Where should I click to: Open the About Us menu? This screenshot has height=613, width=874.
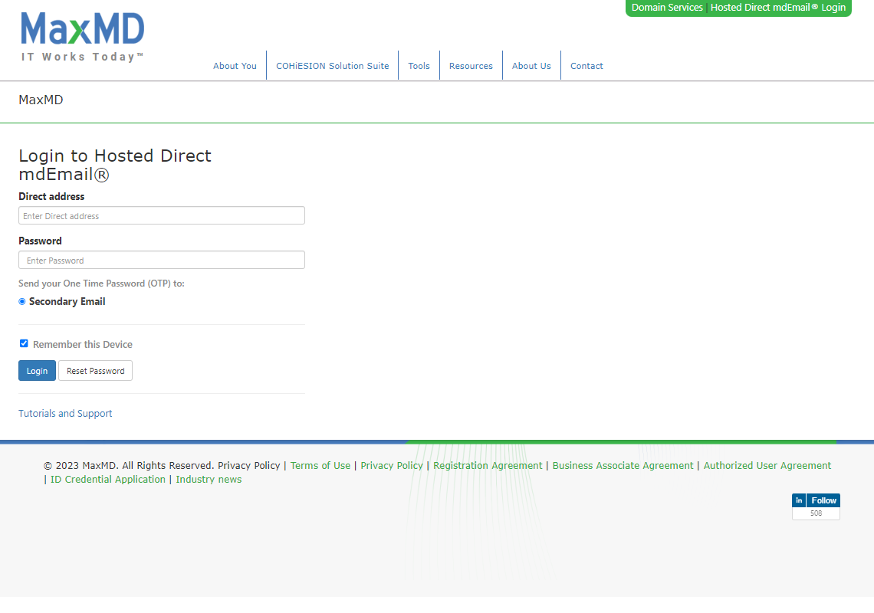point(531,66)
